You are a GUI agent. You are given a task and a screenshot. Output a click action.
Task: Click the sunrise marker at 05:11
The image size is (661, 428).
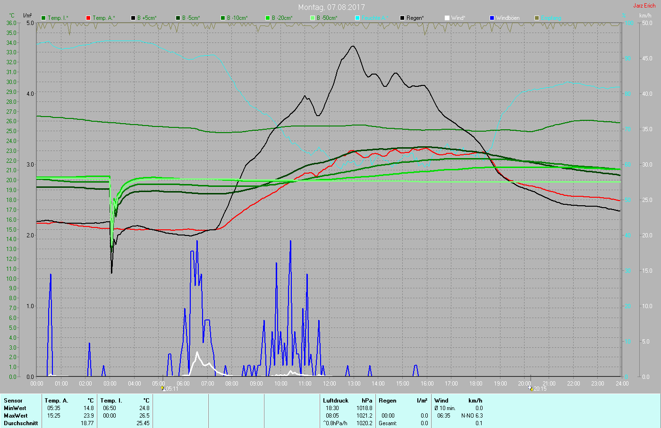163,389
